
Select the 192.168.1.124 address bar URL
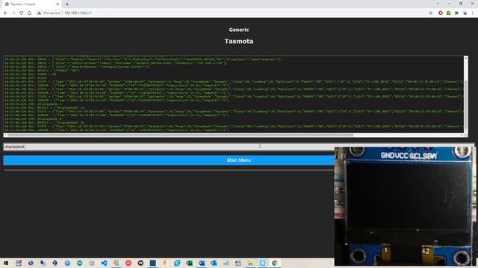coord(78,13)
